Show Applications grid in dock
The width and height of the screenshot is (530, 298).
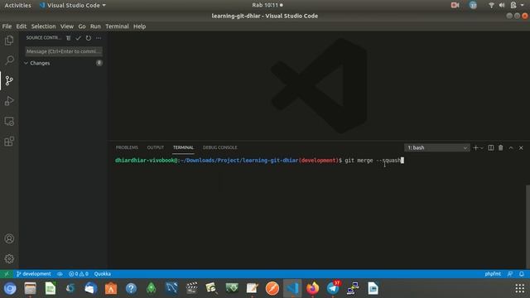pyautogui.click(x=520, y=288)
